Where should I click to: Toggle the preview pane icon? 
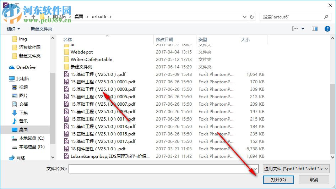tap(315, 29)
